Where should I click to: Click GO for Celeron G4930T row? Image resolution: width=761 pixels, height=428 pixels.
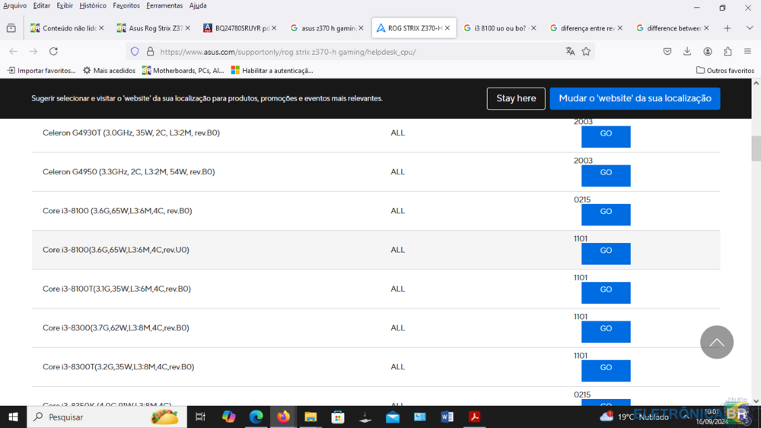606,136
